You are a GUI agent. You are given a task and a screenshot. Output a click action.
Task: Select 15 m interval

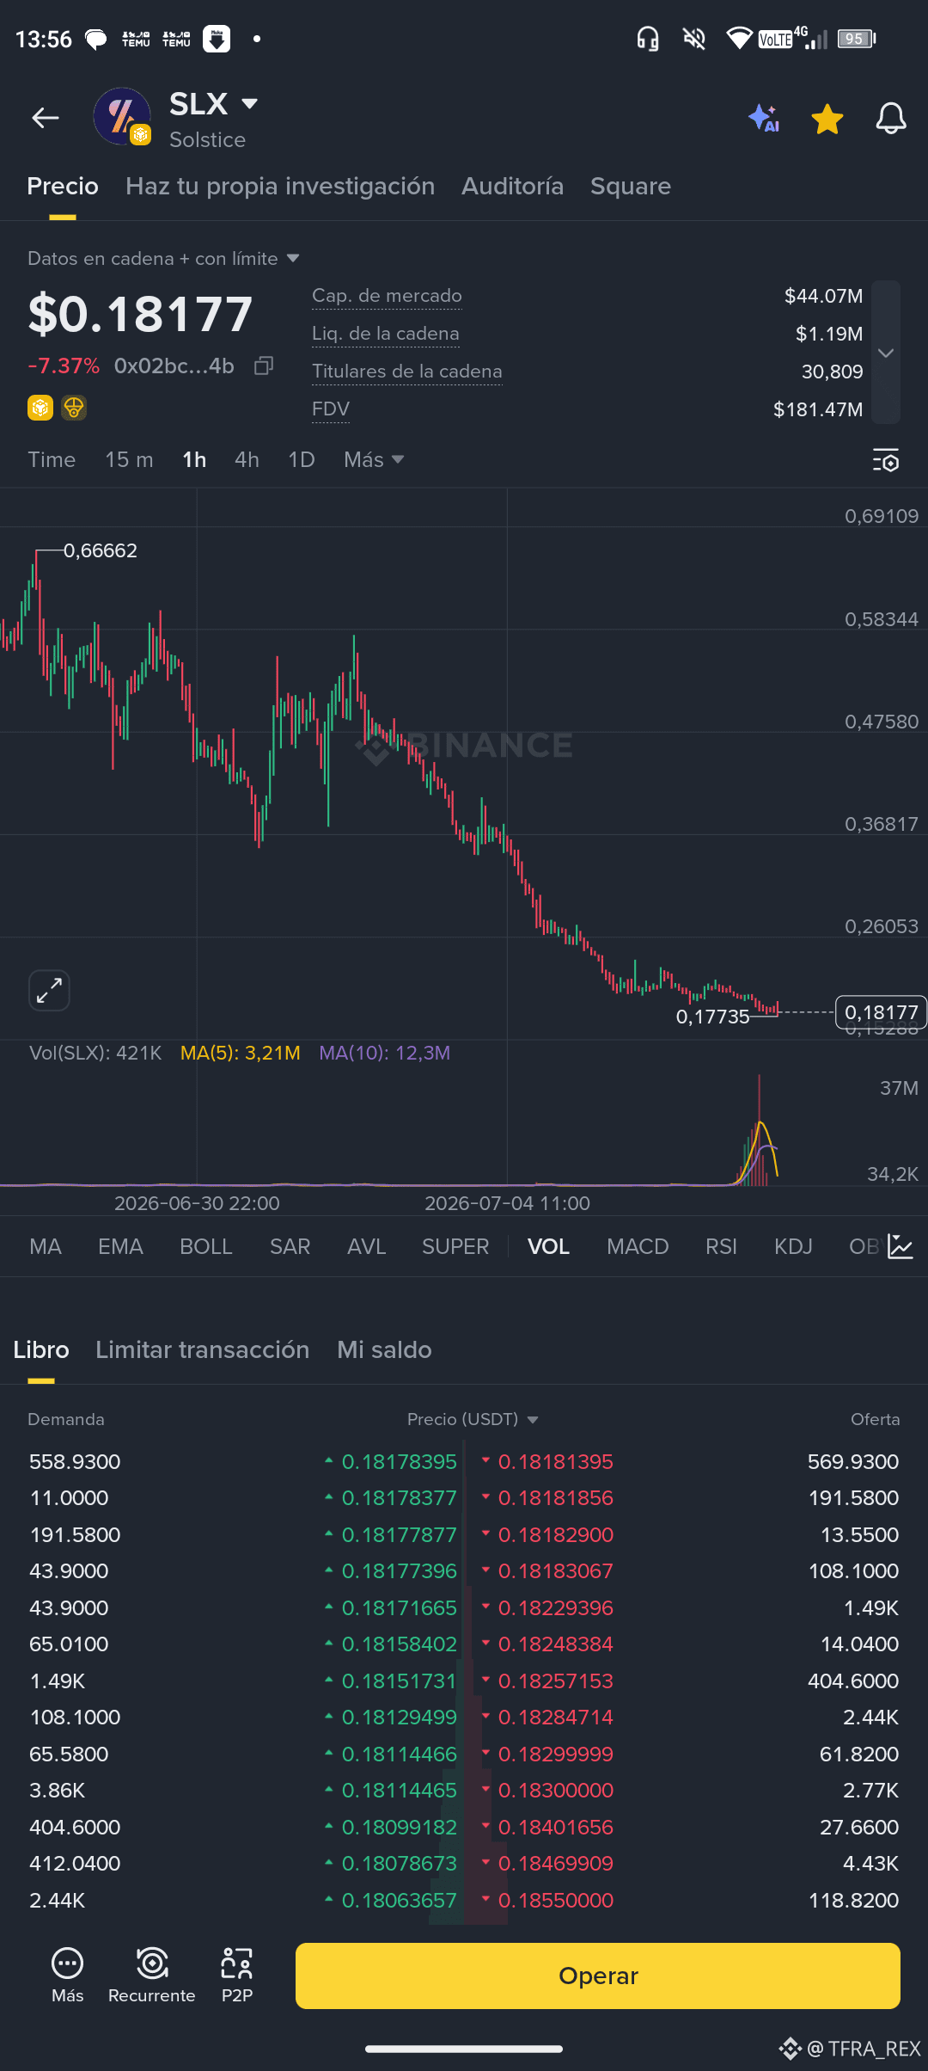(129, 460)
